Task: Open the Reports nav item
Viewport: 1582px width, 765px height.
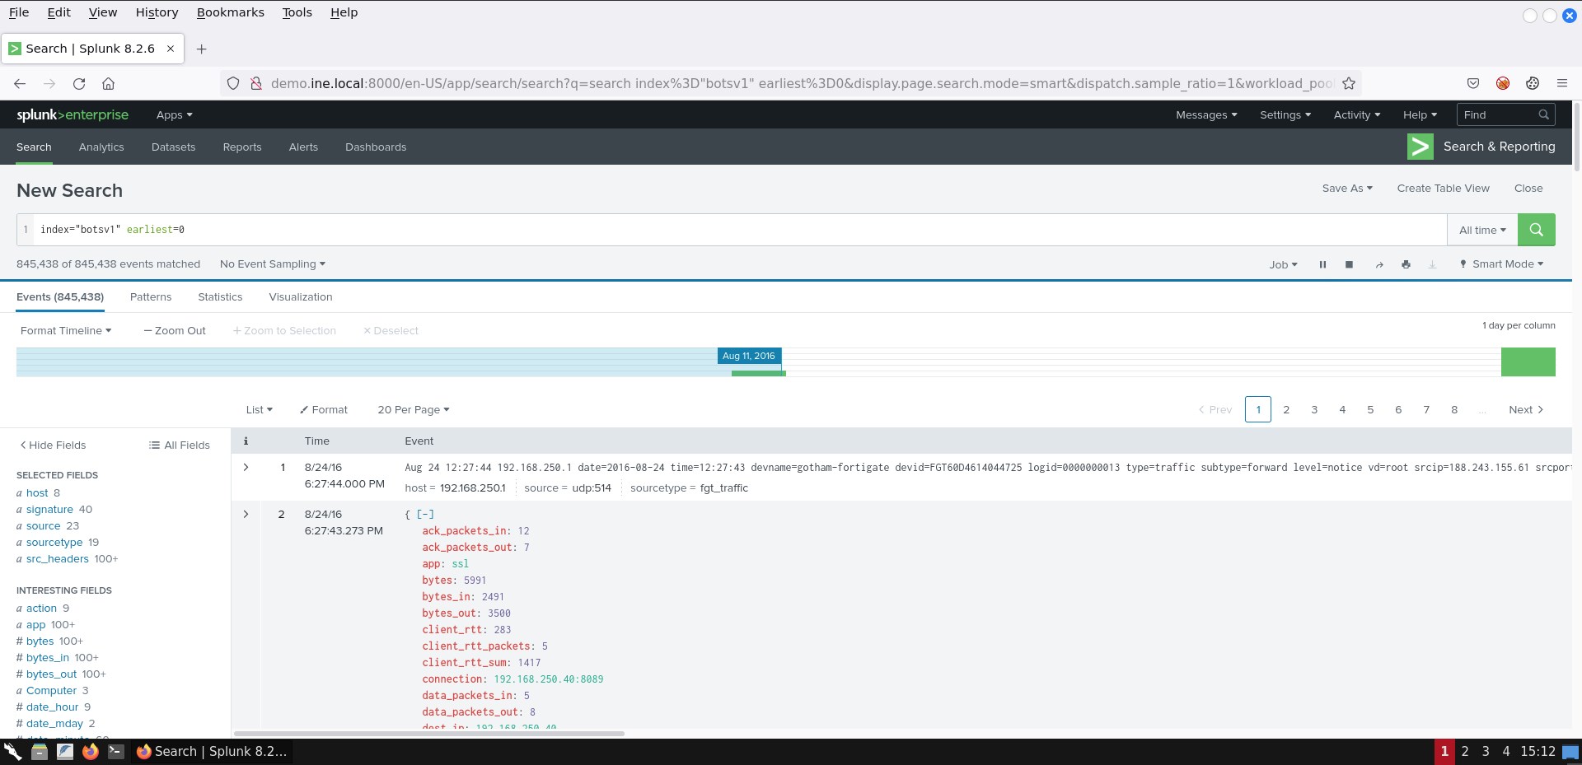Action: (x=242, y=147)
